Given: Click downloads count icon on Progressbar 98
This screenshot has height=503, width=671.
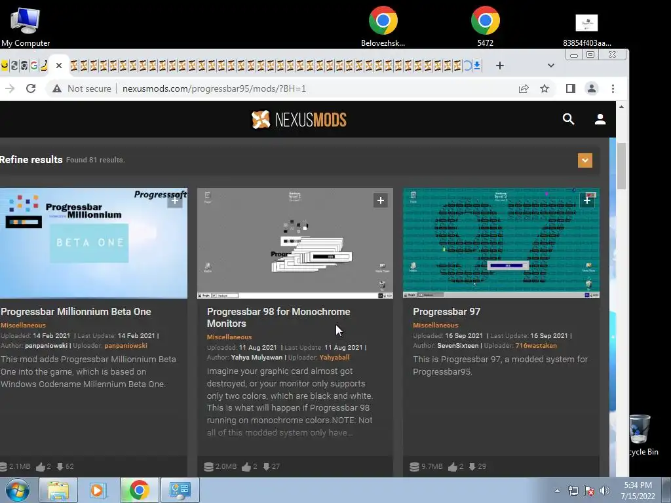Looking at the screenshot, I should pos(266,466).
